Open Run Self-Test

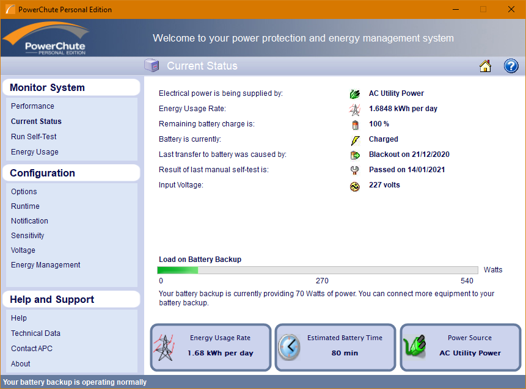[x=34, y=136]
